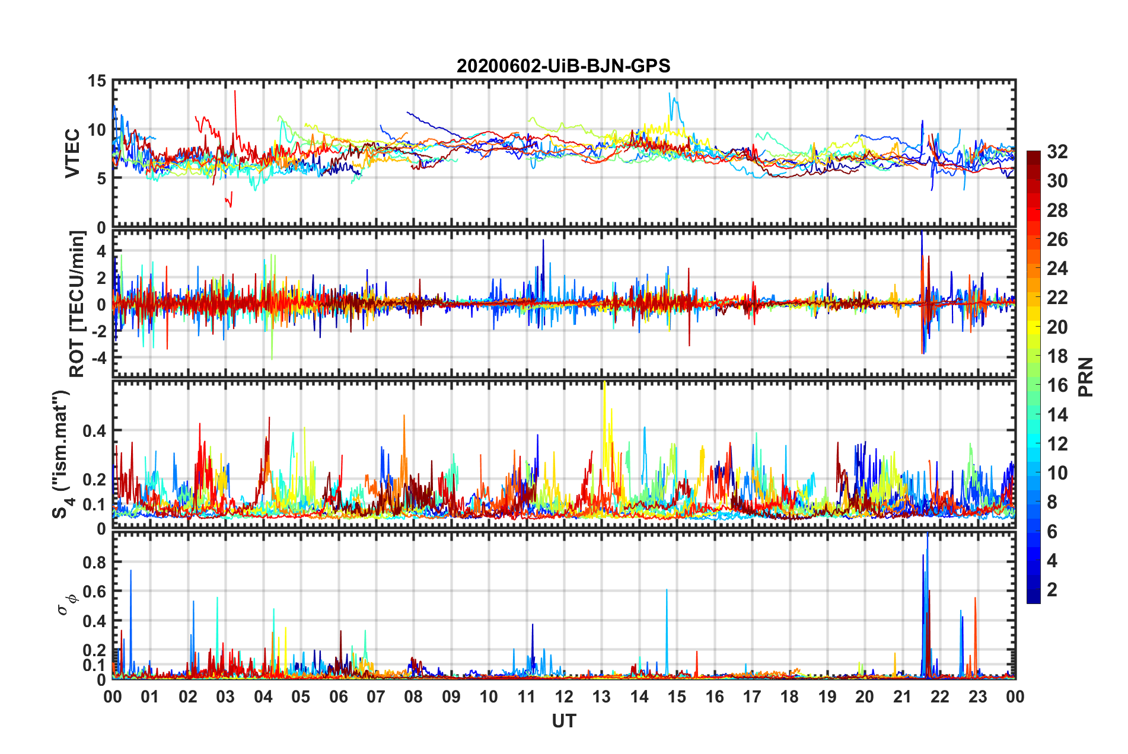
Task: Click hour label 06 on the UT axis
Action: click(339, 697)
